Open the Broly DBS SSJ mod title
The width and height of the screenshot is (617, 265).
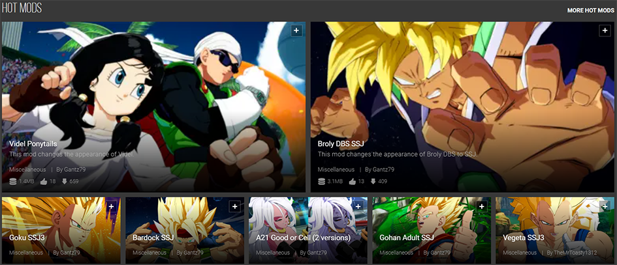coord(341,144)
